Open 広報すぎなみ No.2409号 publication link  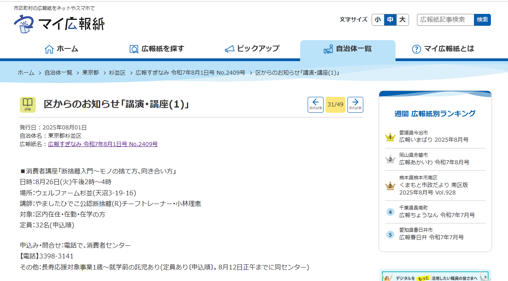point(103,144)
